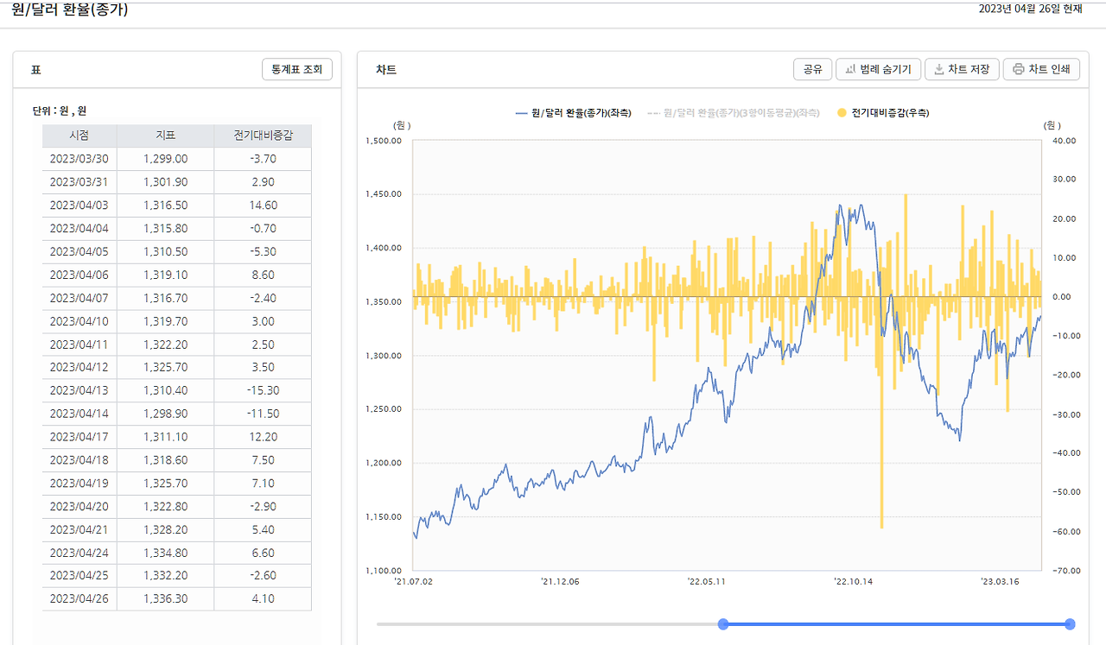Click the '21.12.06 x-axis date label
The image size is (1106, 645).
(560, 582)
